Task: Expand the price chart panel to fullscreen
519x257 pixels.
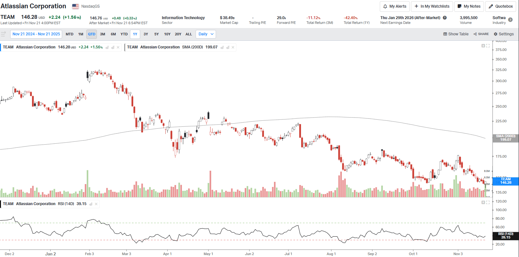Action: click(488, 46)
